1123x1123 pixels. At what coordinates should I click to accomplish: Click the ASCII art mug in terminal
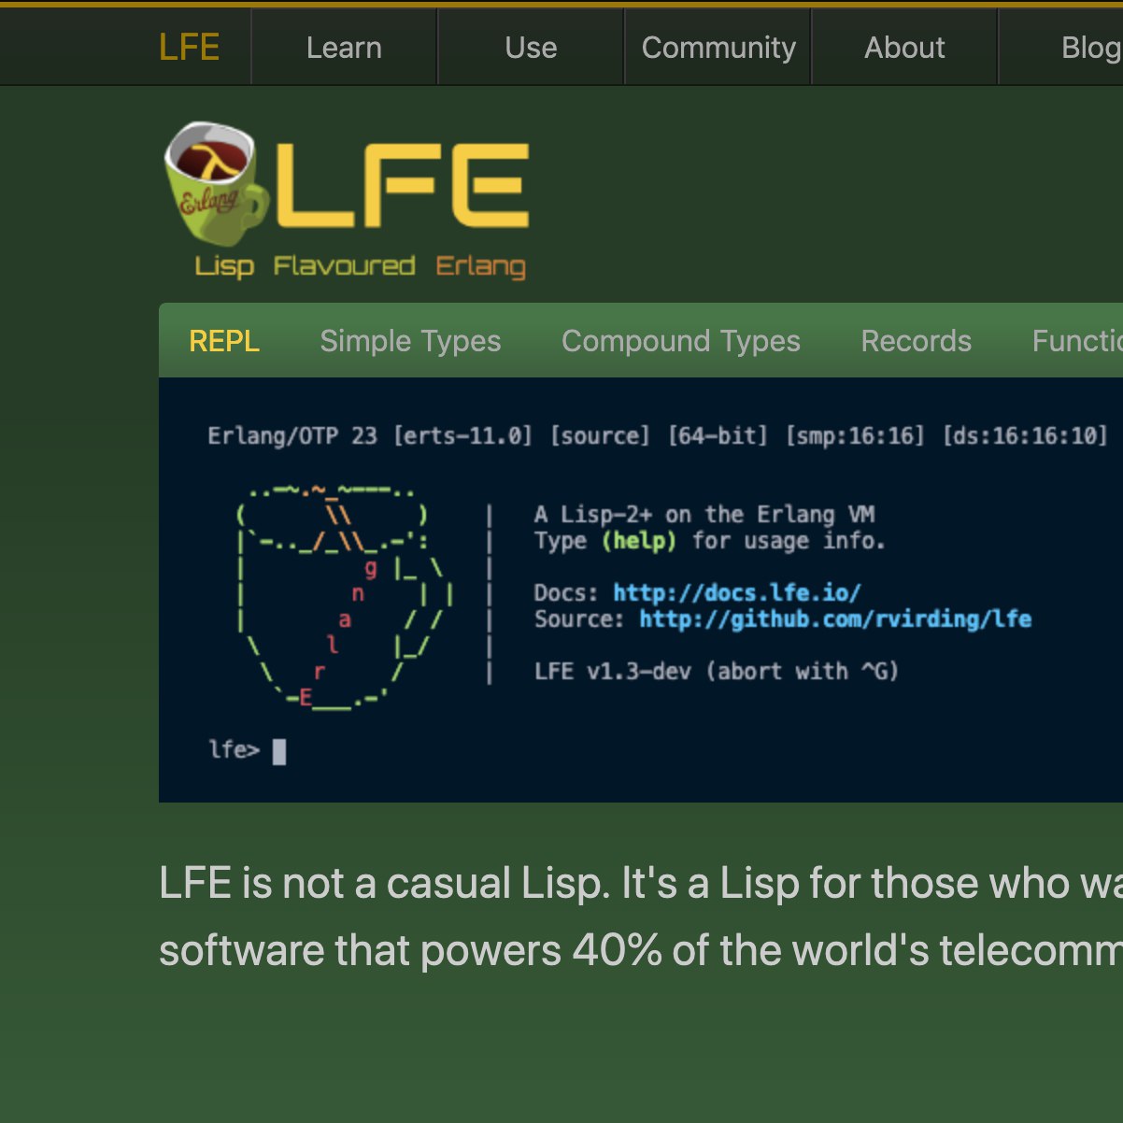(346, 598)
